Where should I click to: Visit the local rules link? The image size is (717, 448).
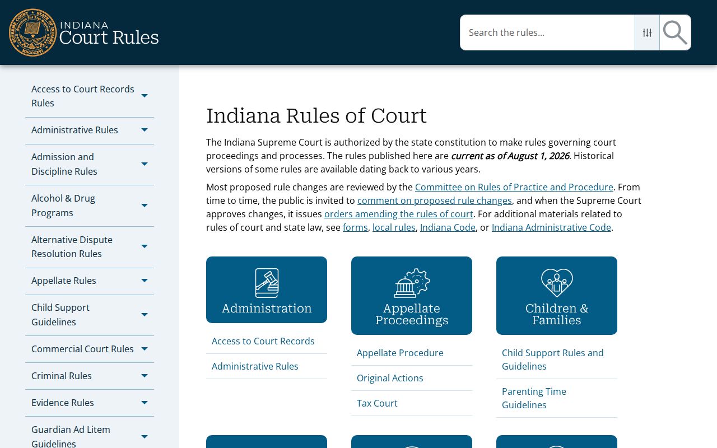(394, 227)
